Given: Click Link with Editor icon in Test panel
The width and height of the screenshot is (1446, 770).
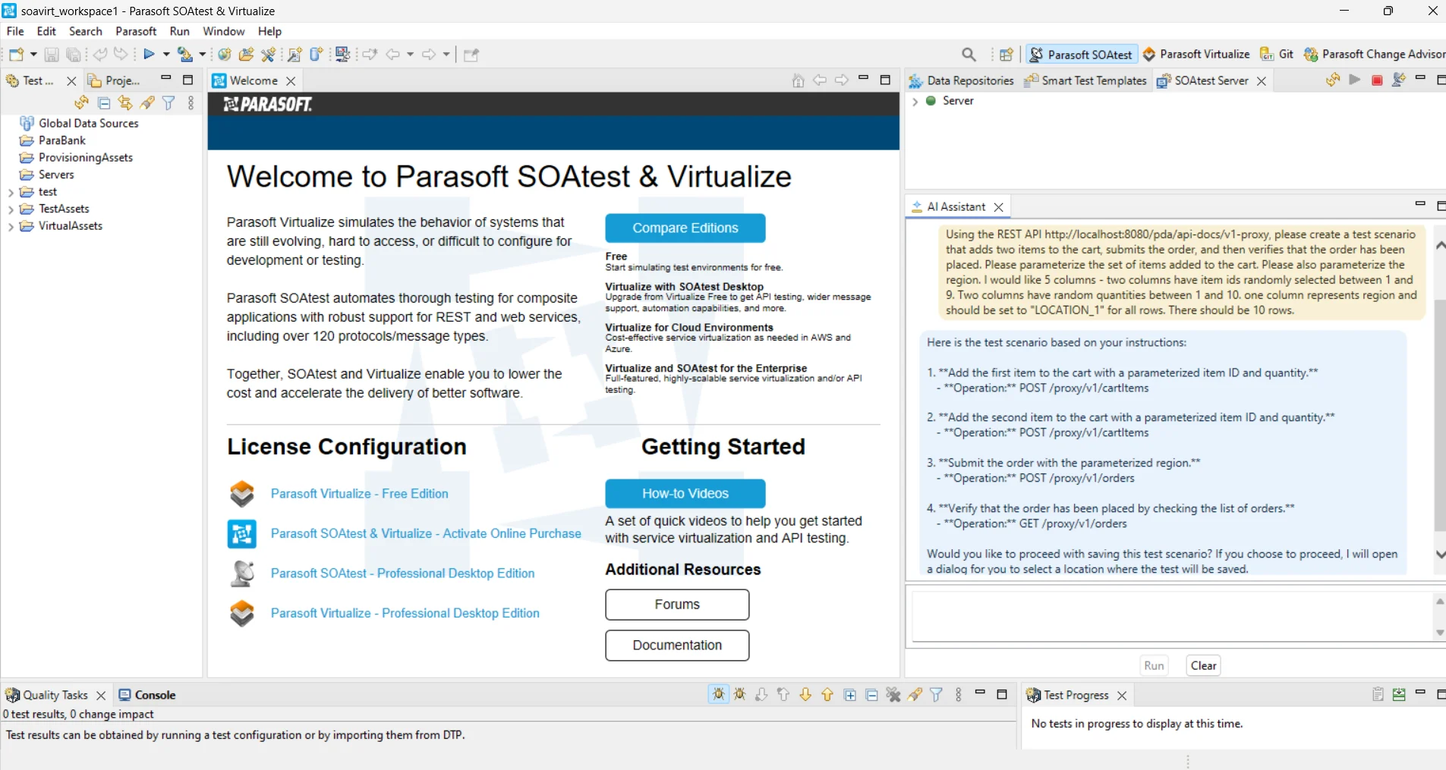Looking at the screenshot, I should (x=125, y=103).
